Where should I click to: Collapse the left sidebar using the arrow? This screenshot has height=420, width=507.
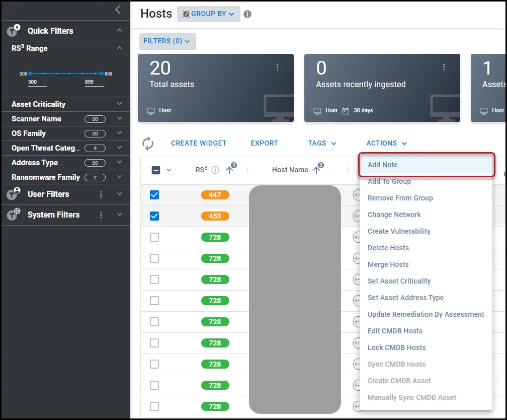click(x=118, y=10)
